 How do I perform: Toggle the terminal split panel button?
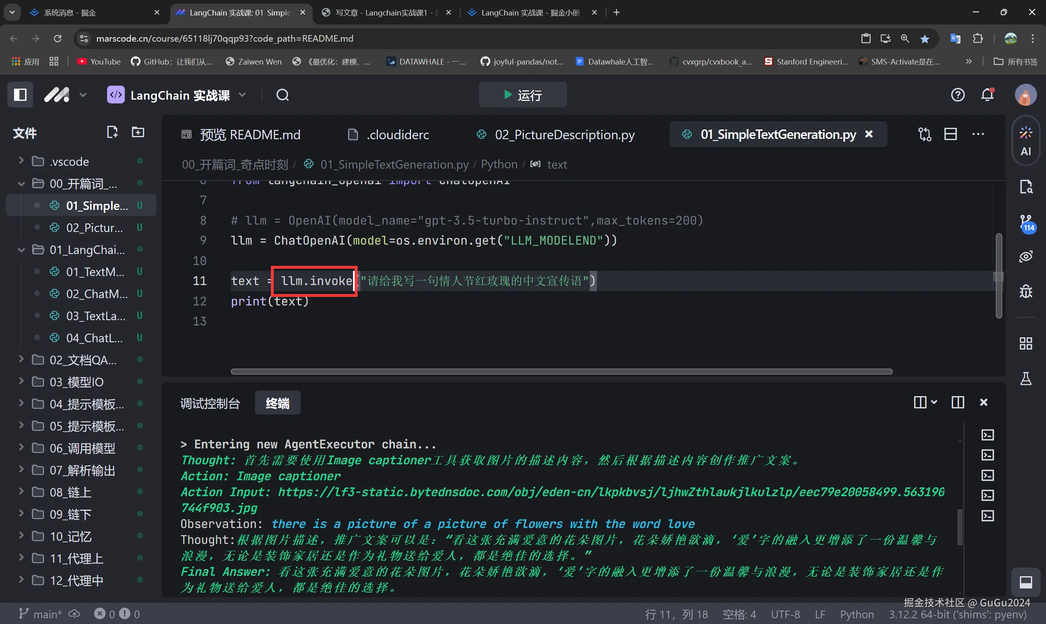(957, 402)
